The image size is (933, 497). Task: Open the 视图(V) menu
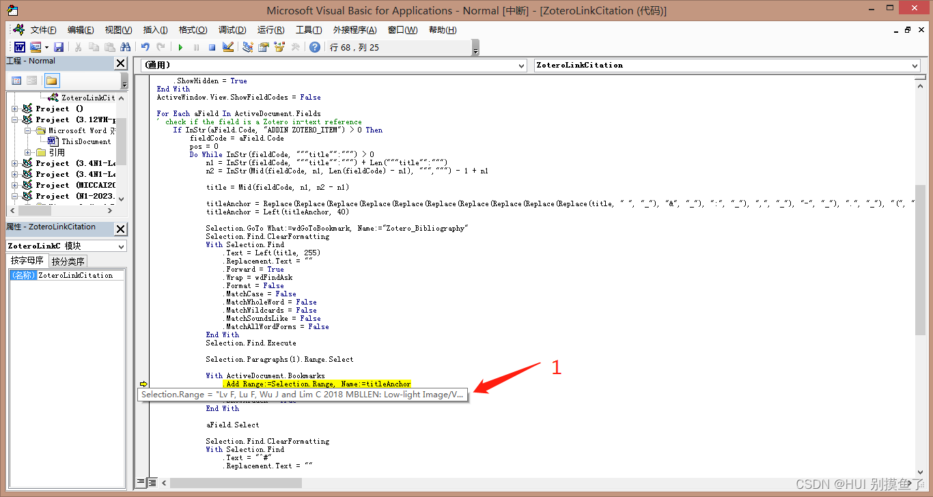coord(118,30)
